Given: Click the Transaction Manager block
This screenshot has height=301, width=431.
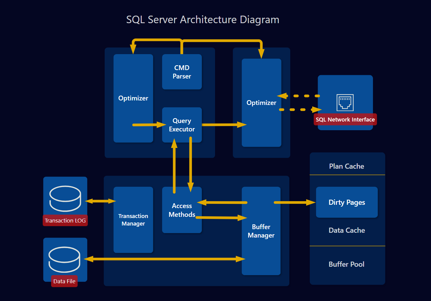Looking at the screenshot, I should pyautogui.click(x=133, y=220).
